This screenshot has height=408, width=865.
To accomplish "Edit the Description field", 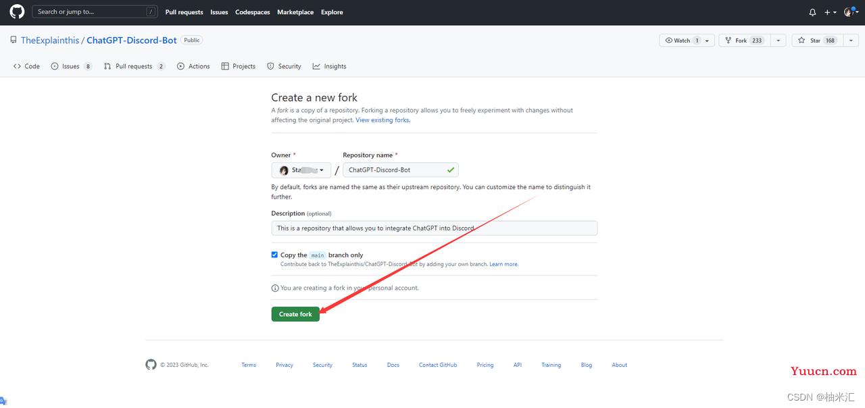I will pos(435,228).
